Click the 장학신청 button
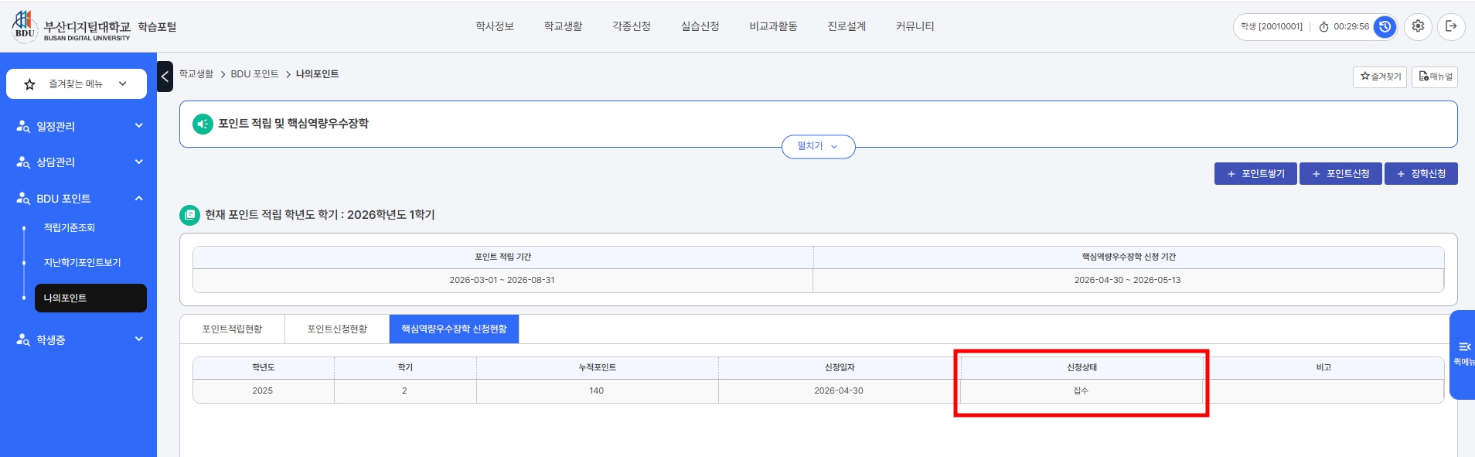 point(1421,174)
